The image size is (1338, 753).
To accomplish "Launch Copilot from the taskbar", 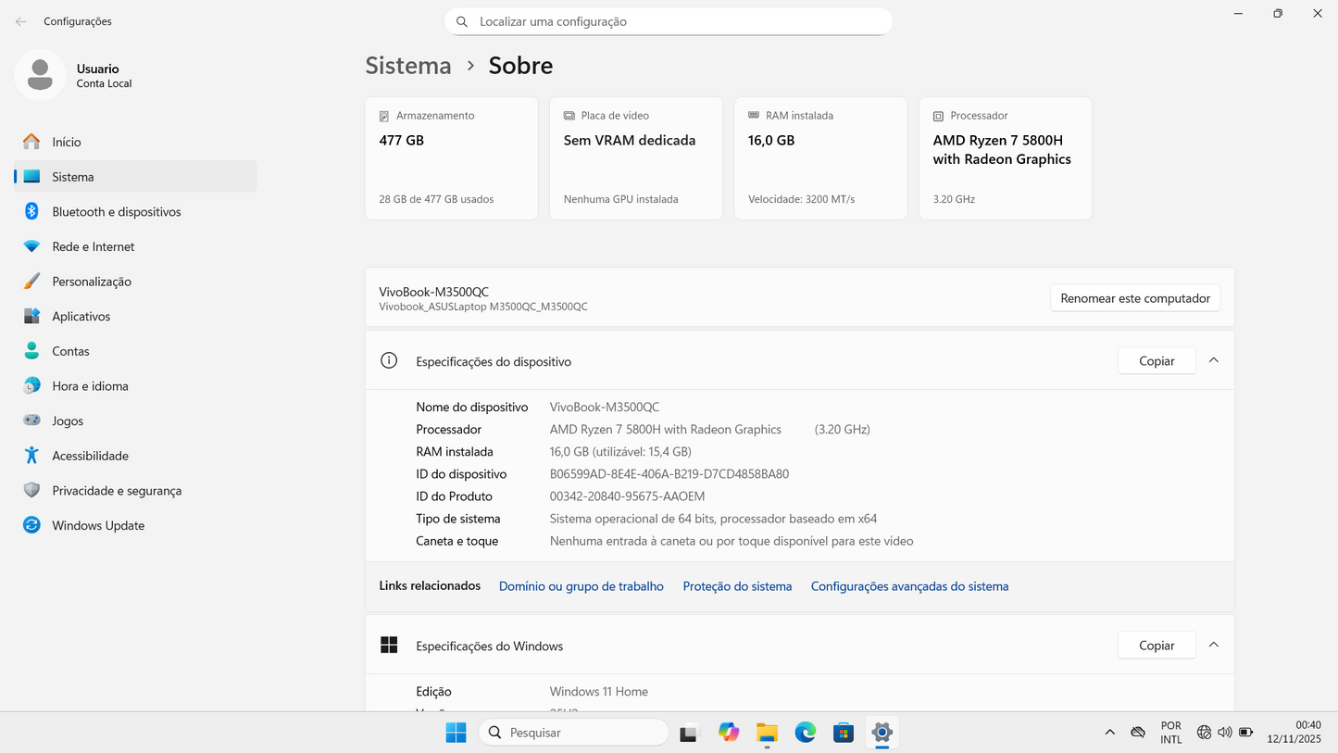I will pyautogui.click(x=729, y=732).
